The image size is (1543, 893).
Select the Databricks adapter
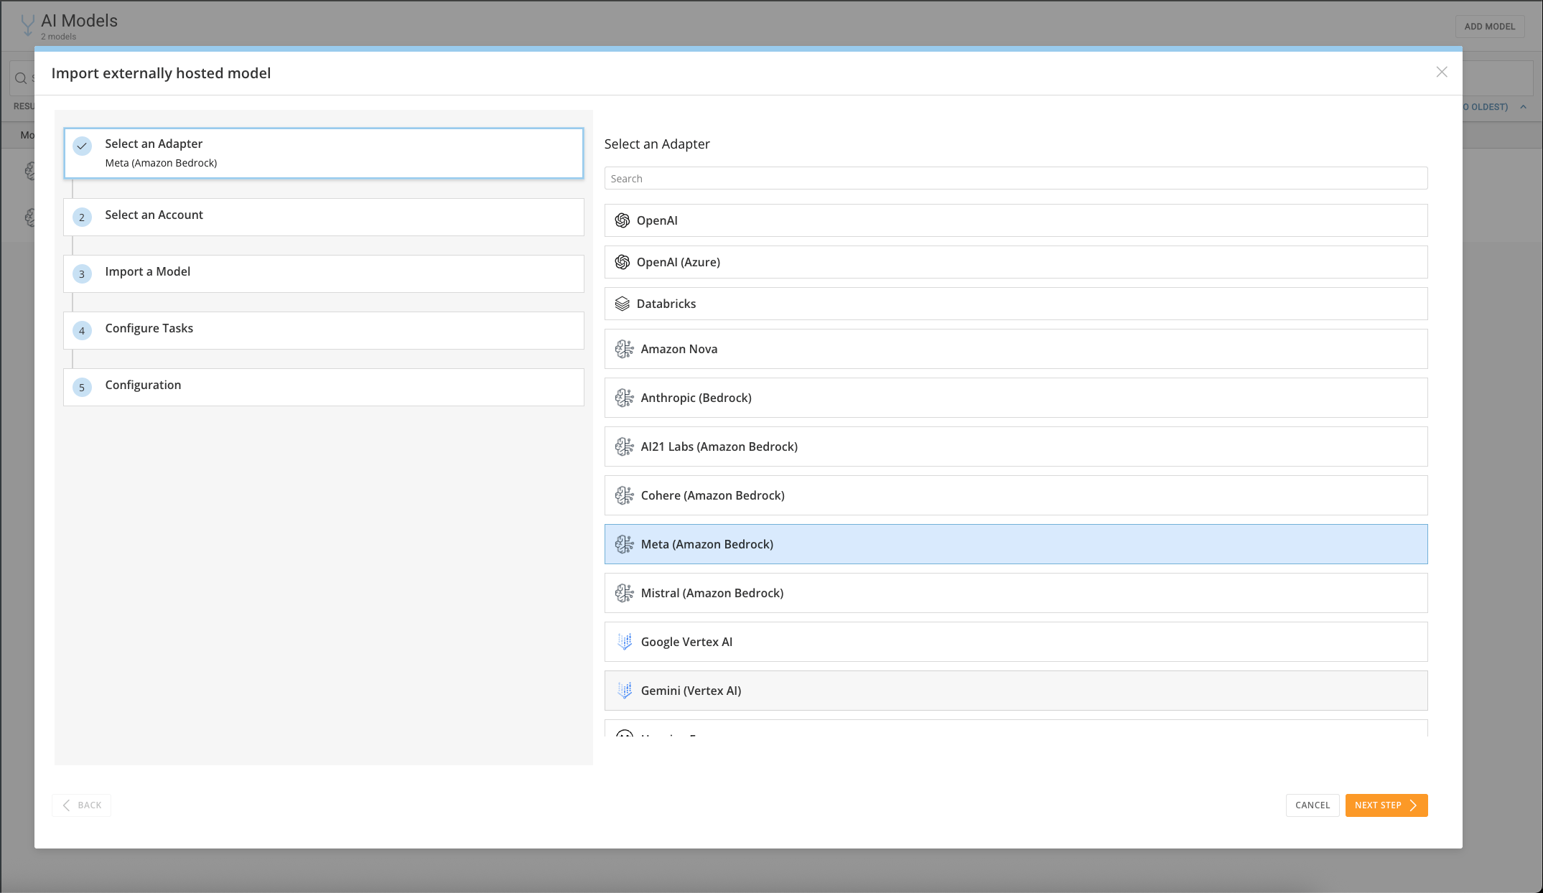pos(1016,304)
